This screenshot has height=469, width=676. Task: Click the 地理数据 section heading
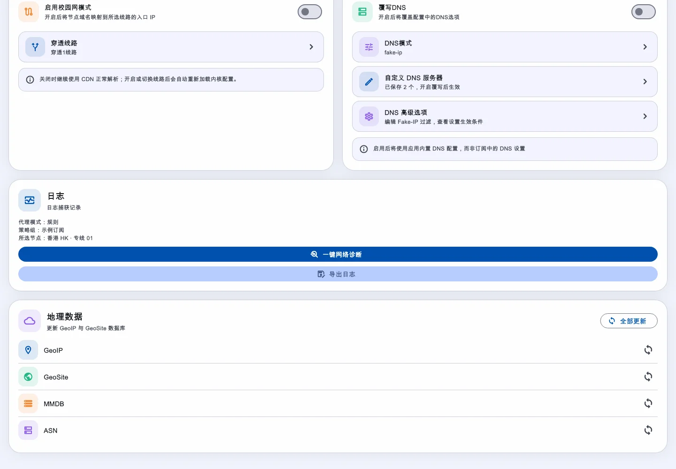pos(65,317)
